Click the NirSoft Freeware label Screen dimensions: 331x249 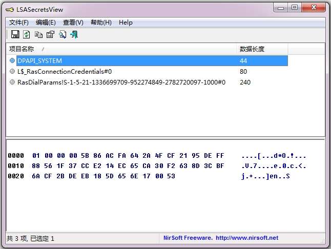tap(188, 238)
